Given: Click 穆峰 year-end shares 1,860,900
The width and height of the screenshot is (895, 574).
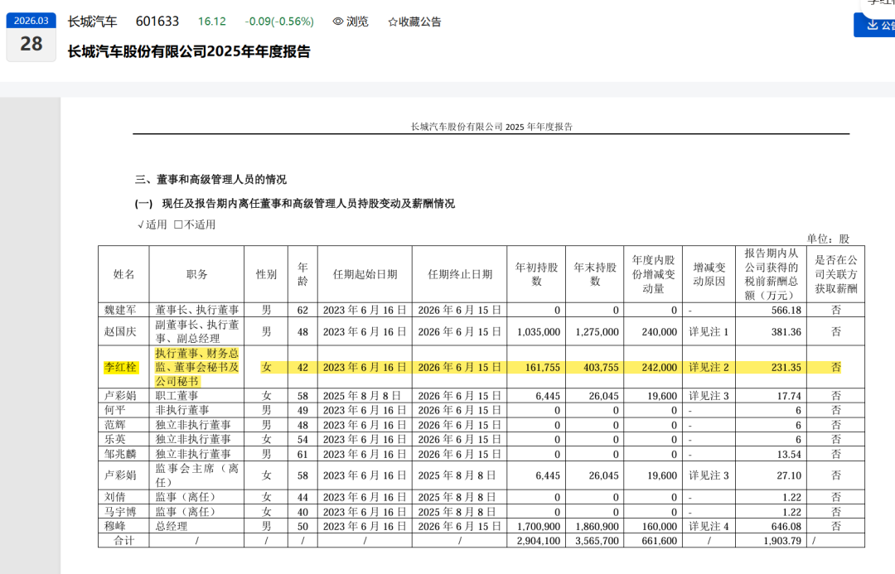Looking at the screenshot, I should 597,527.
